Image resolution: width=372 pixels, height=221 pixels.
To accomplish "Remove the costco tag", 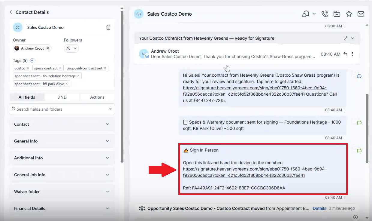I will coord(28,68).
